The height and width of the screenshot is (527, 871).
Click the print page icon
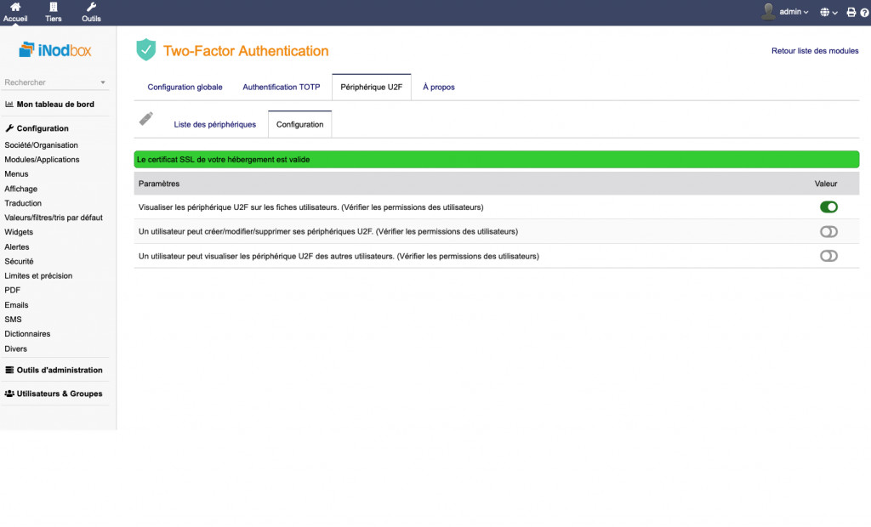[851, 12]
